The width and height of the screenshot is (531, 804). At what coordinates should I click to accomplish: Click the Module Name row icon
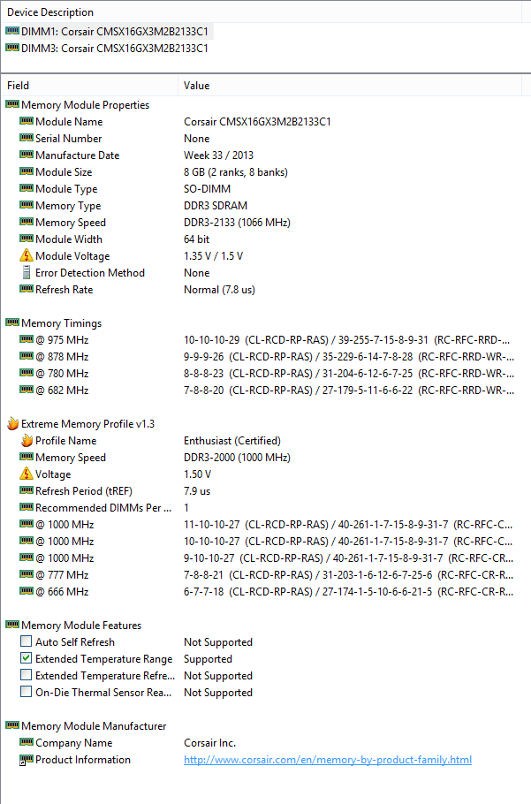pos(27,122)
